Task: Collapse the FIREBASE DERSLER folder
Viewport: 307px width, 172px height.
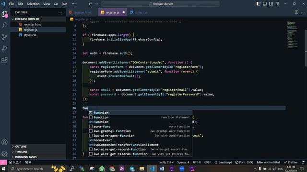Action: tap(38, 19)
